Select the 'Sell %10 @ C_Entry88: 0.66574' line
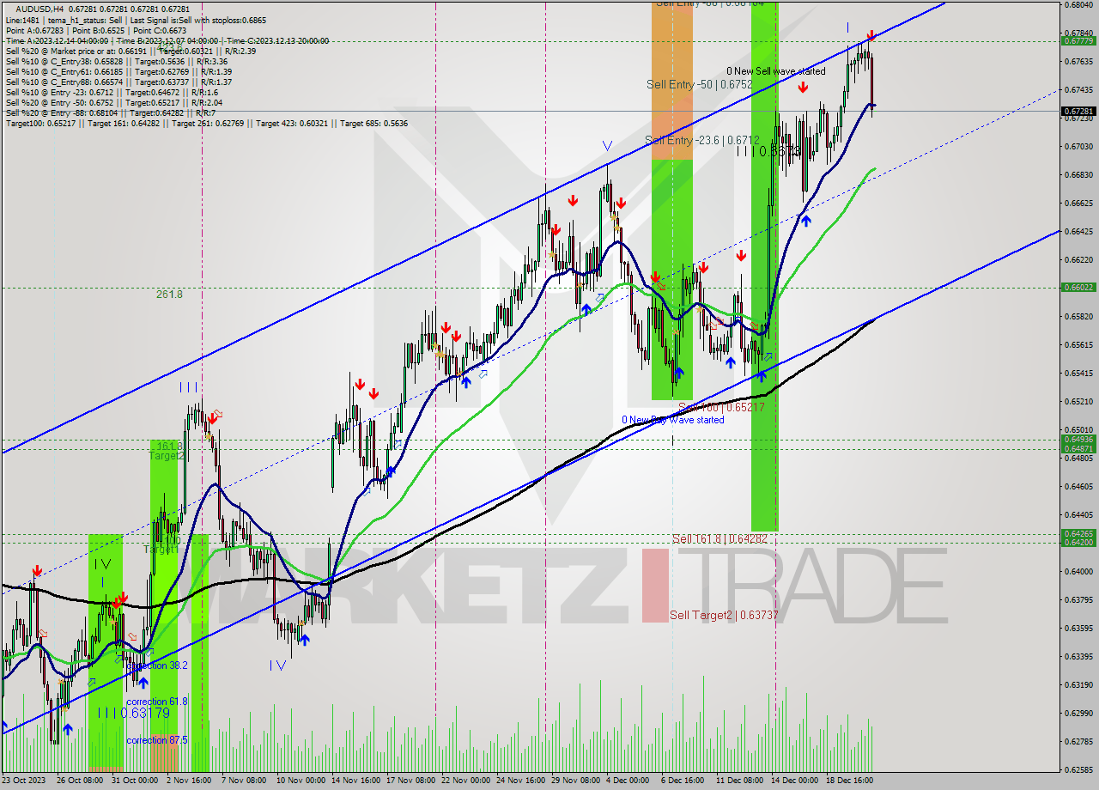1099x790 pixels. point(118,82)
